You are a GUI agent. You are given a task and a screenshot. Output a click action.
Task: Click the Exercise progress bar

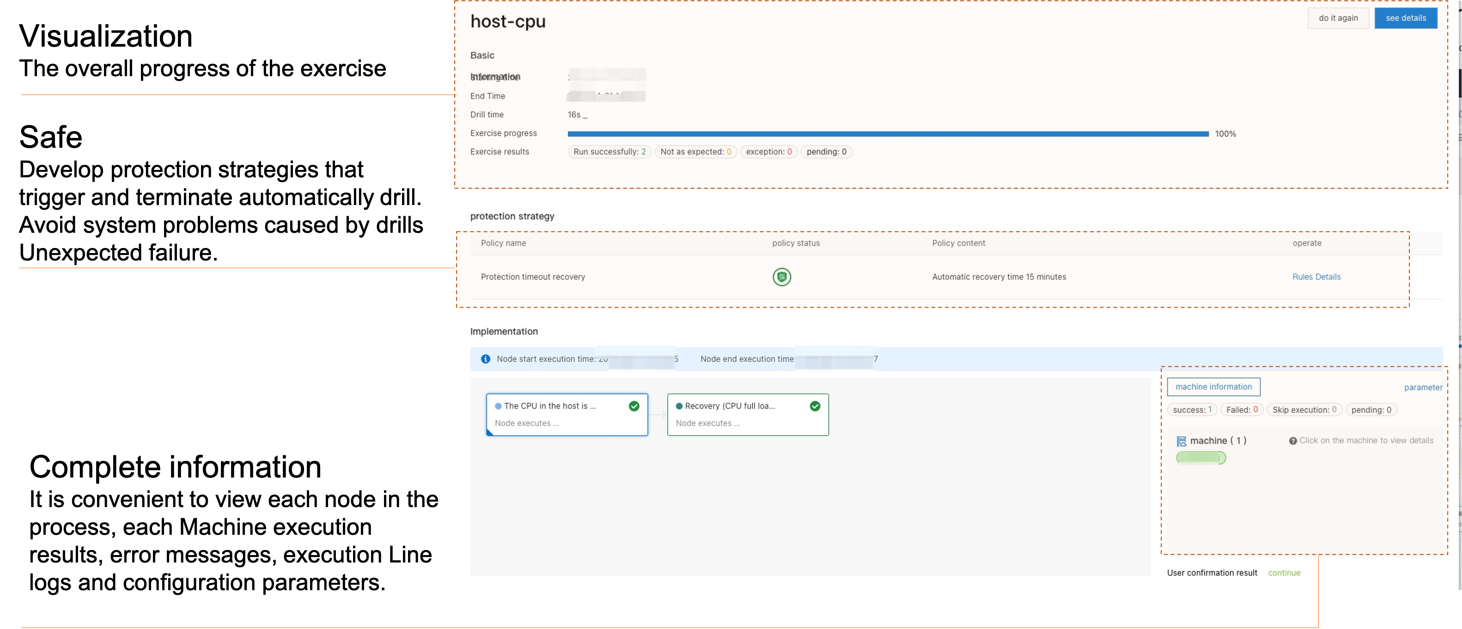click(x=888, y=134)
